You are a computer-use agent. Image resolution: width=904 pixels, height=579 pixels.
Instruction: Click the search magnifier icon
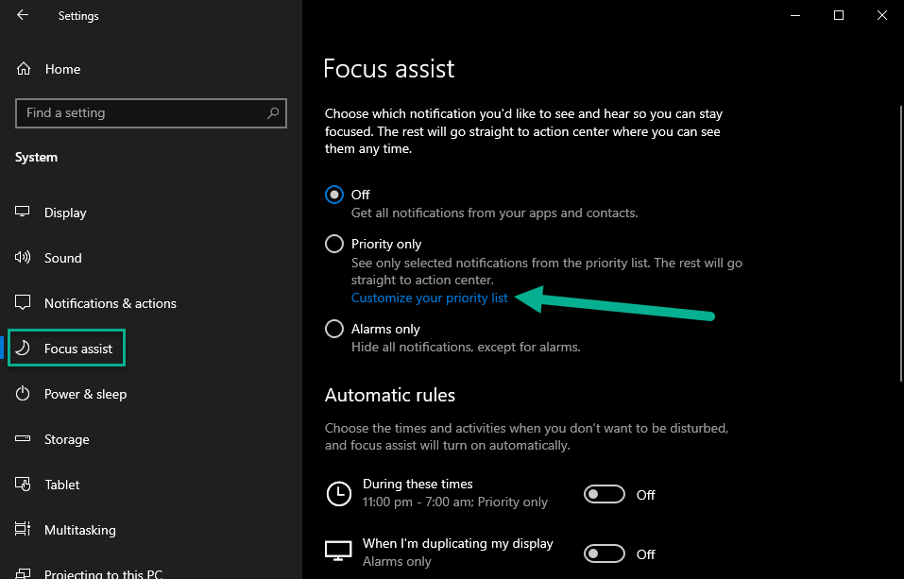point(273,113)
